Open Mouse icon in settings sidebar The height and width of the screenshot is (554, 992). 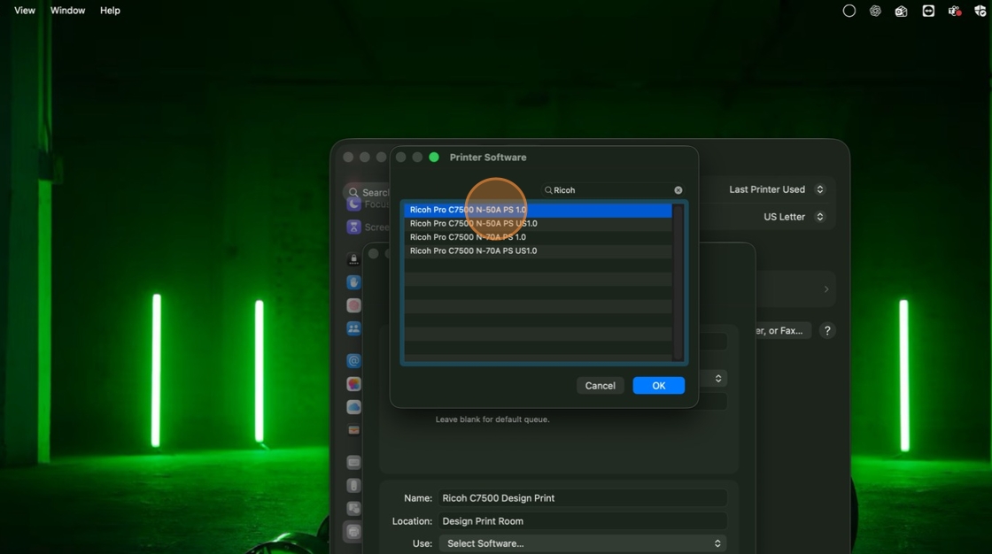click(353, 485)
